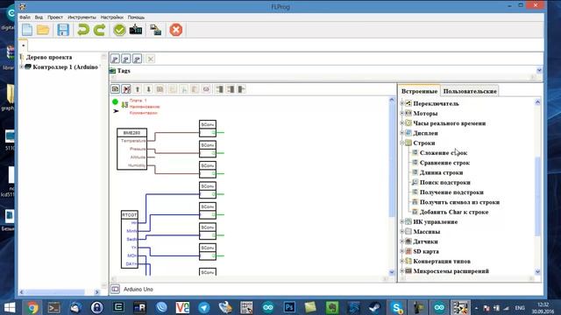Click the black arrow under green circle
Screen dimensions: 561x315
pos(116,111)
